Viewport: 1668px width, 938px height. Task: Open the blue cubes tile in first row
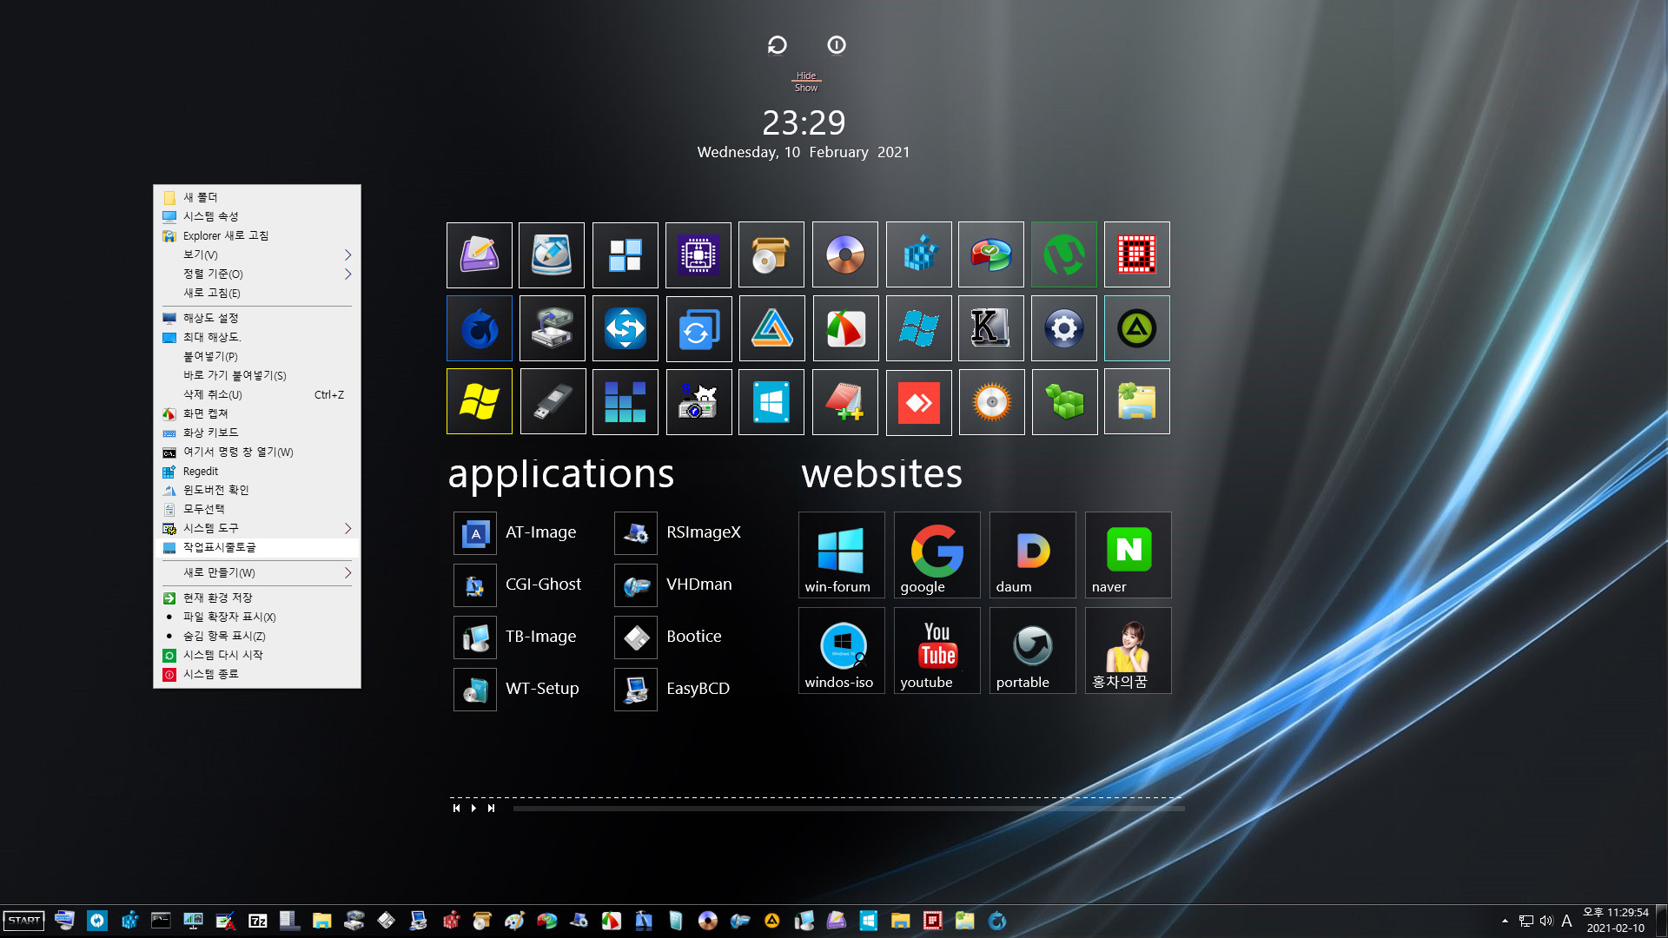coord(919,254)
